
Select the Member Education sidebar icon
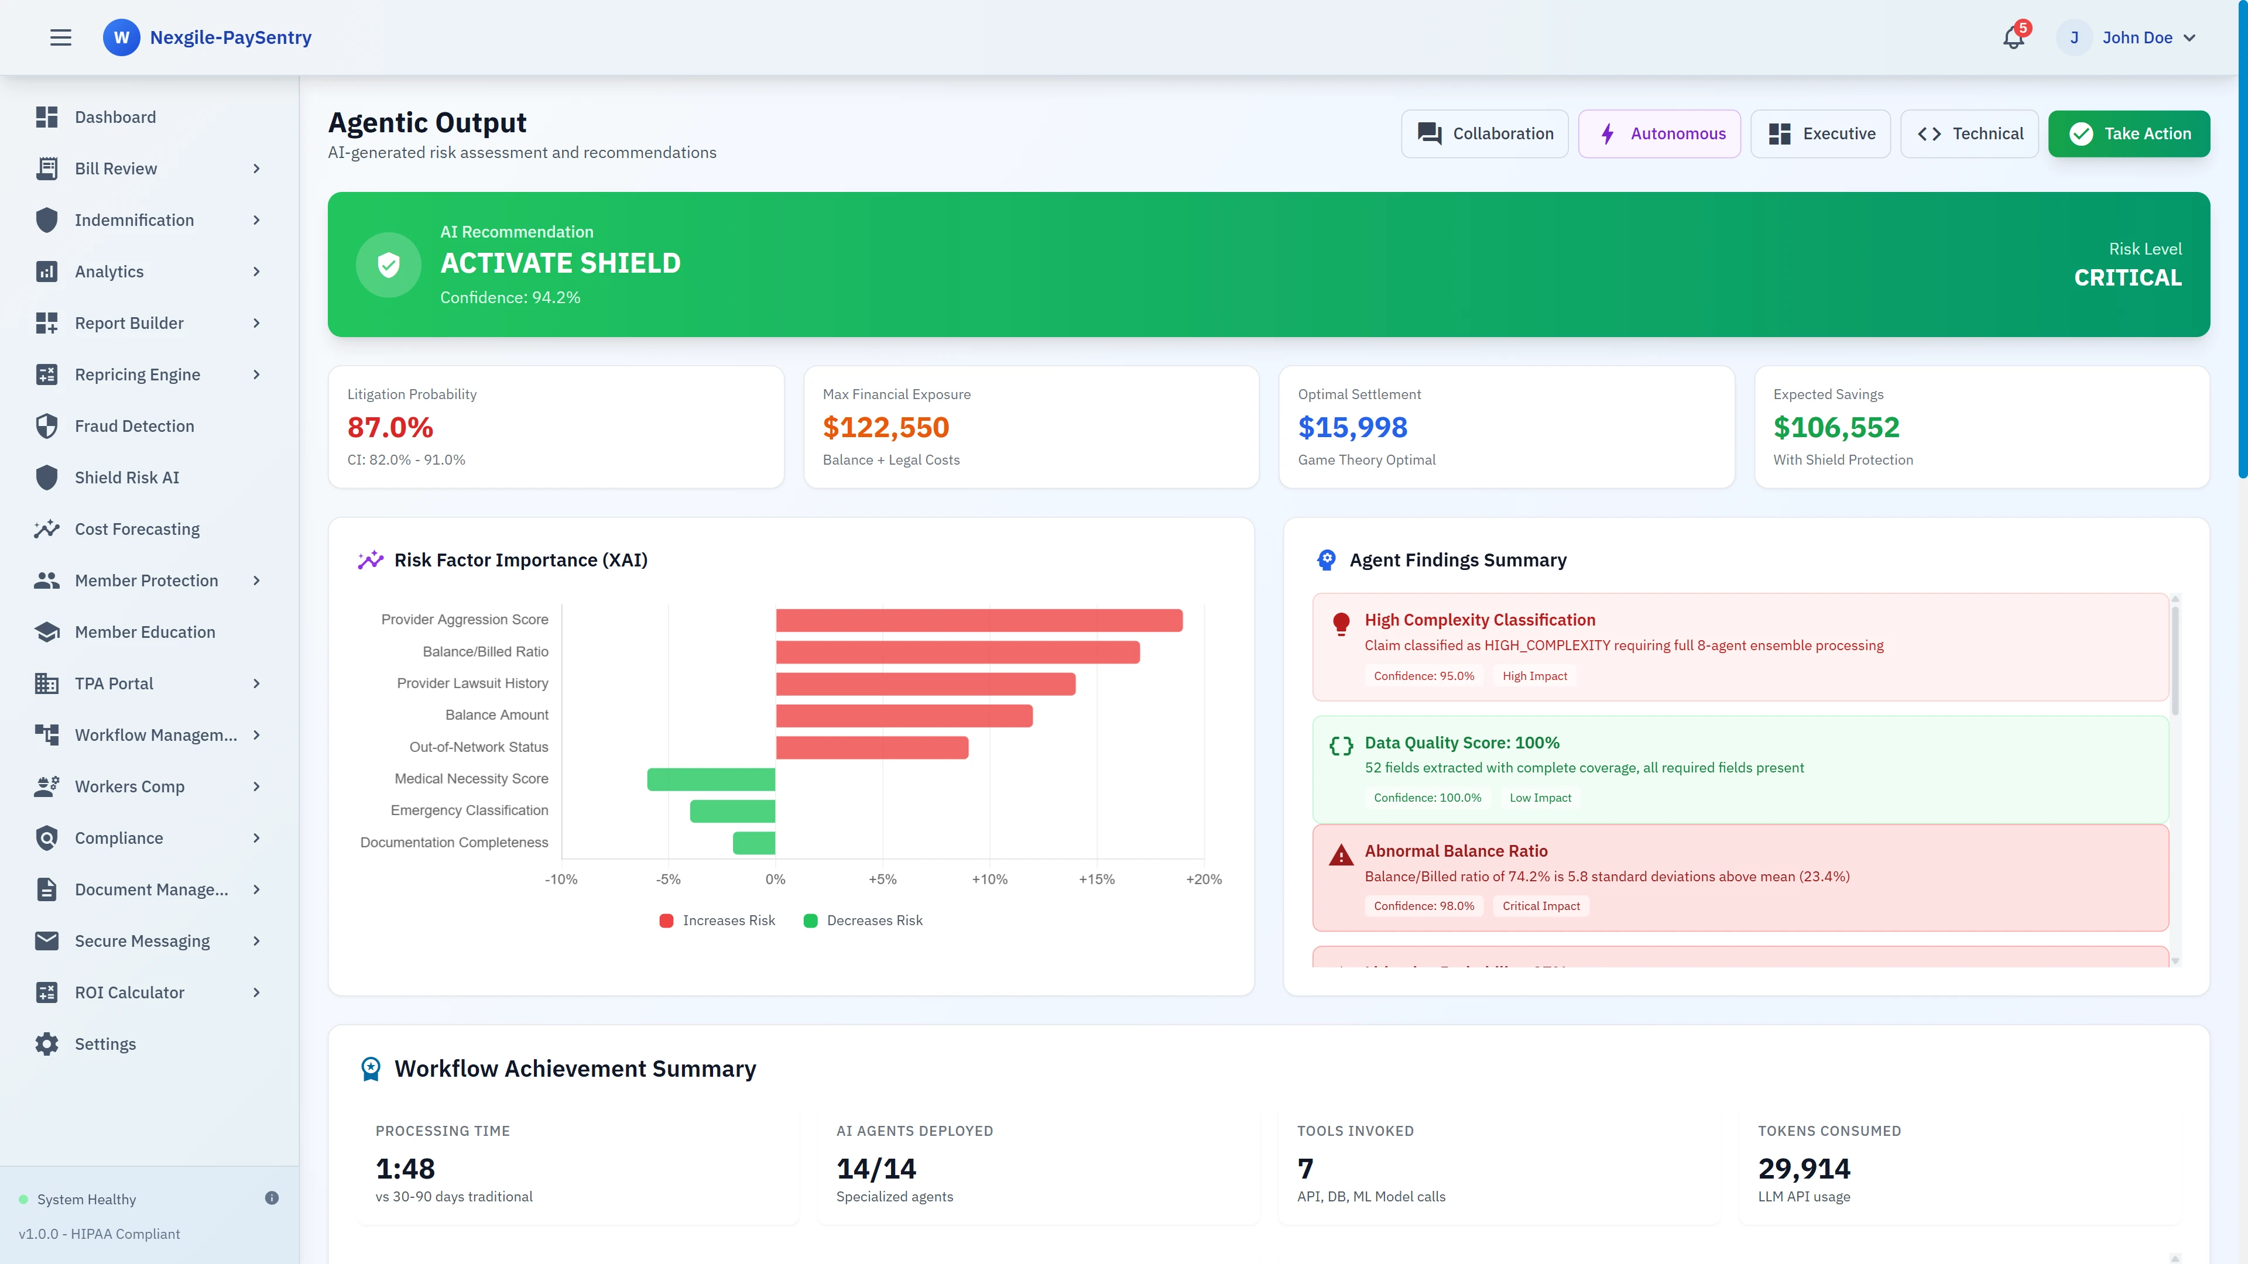tap(47, 631)
